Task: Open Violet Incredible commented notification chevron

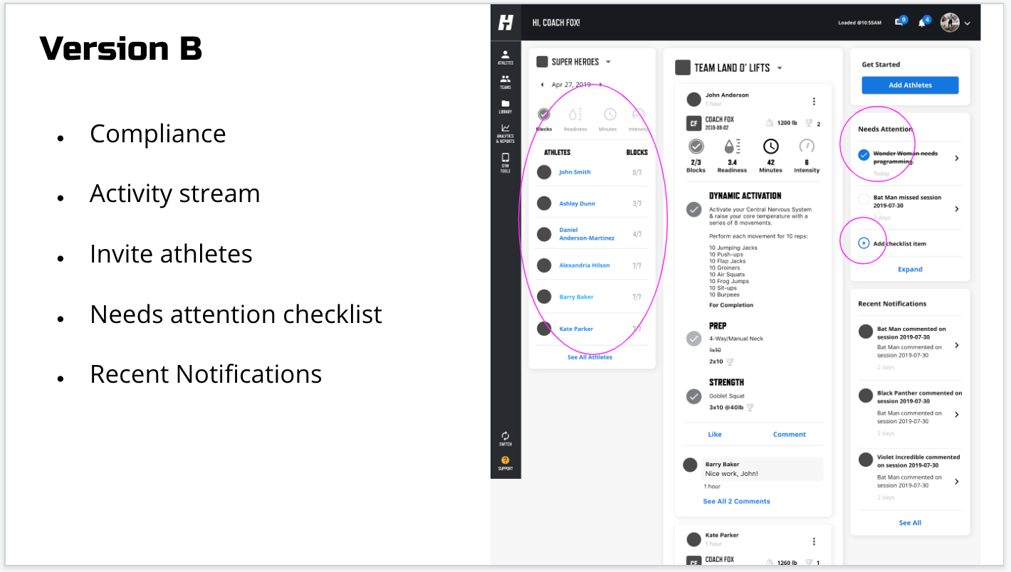Action: tap(957, 482)
